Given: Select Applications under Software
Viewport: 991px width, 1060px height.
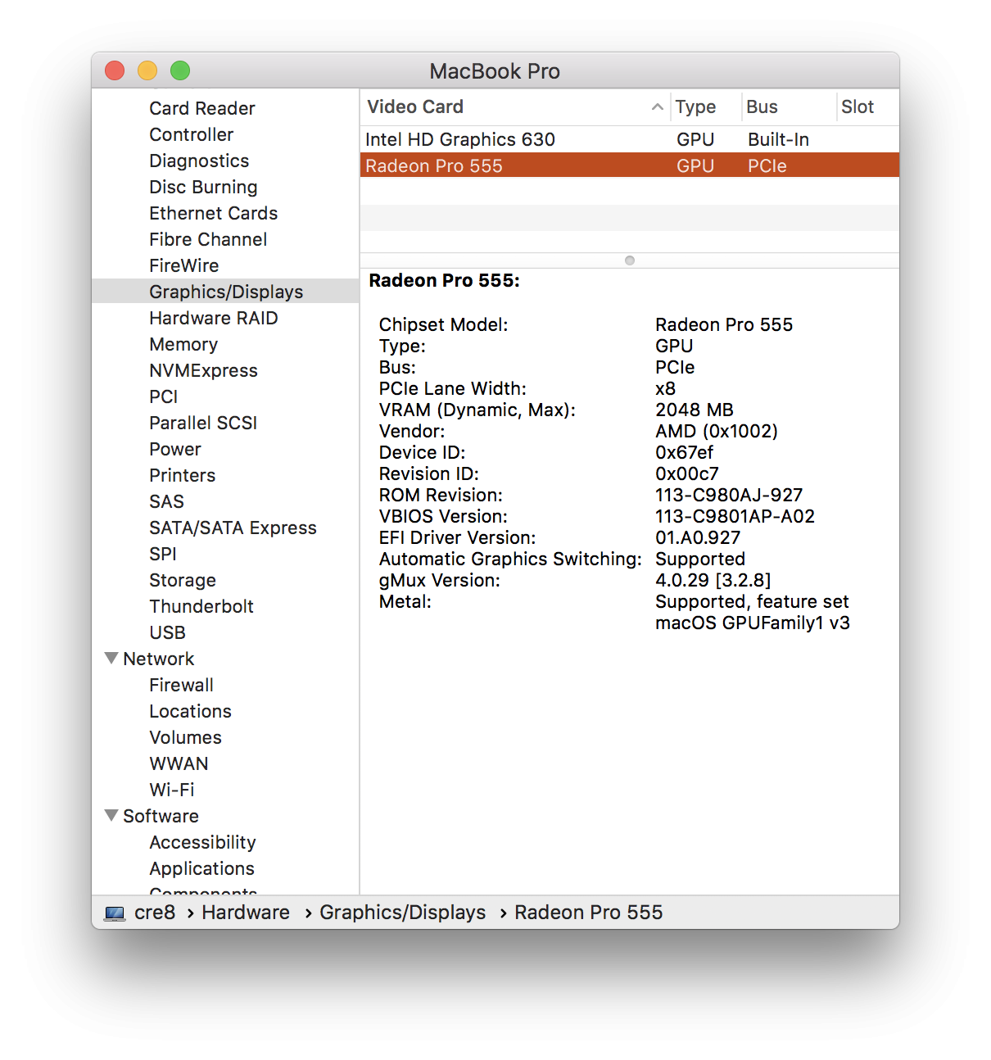Looking at the screenshot, I should [201, 868].
